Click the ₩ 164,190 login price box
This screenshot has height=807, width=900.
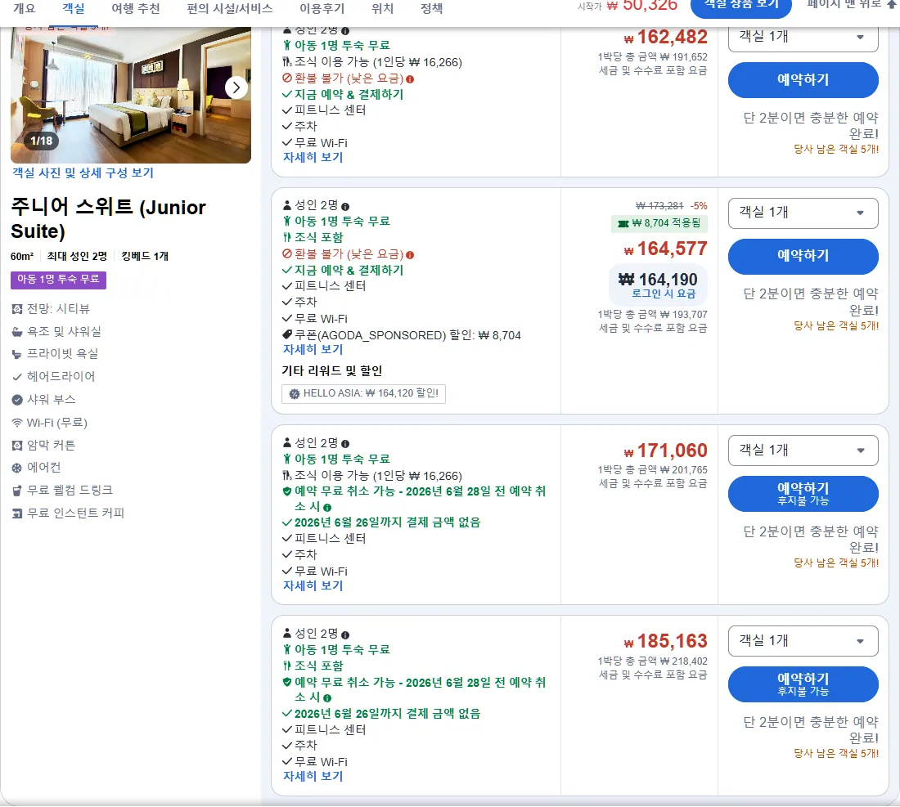coord(658,285)
